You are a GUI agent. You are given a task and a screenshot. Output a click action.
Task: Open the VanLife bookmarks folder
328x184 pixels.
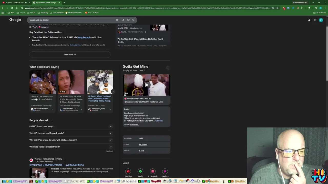point(31,13)
